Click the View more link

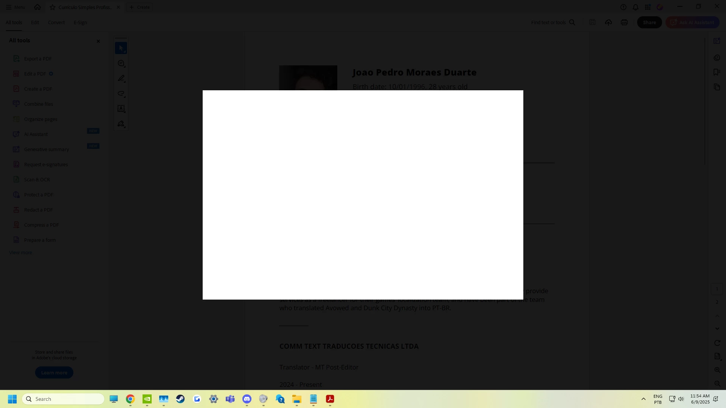(20, 253)
